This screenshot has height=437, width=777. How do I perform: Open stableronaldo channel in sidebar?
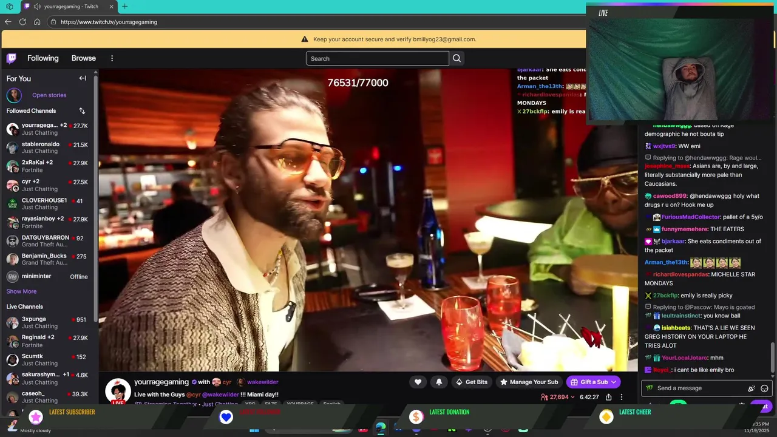click(47, 147)
